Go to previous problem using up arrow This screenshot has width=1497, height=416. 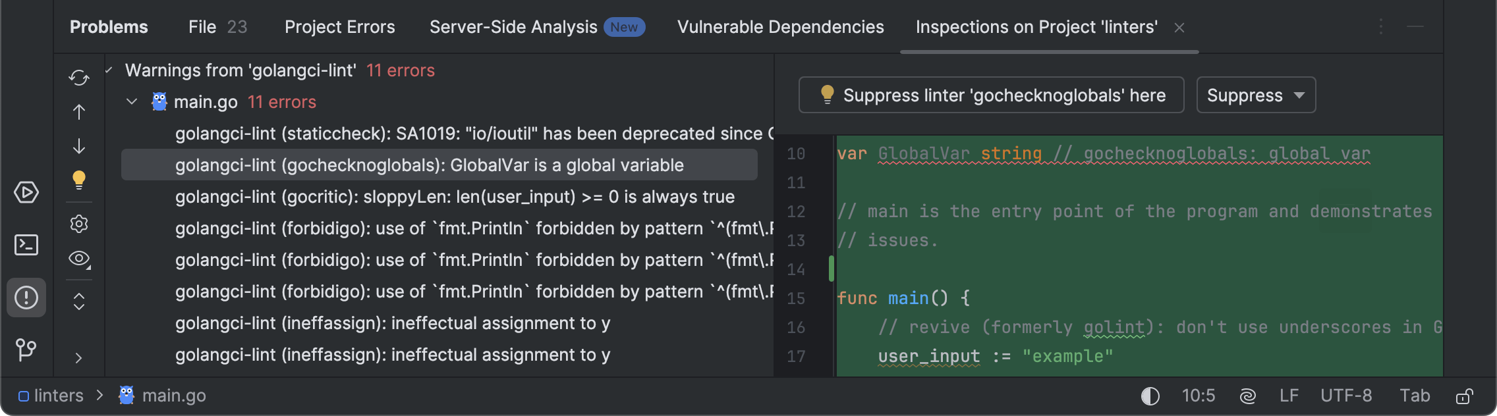point(79,112)
